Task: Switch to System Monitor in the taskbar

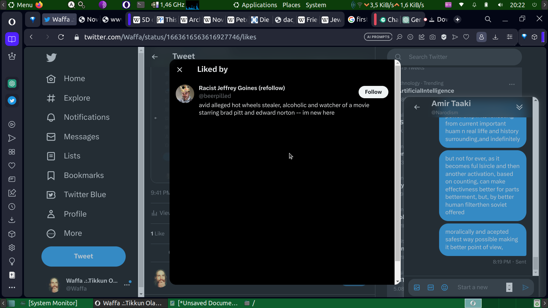Action: point(49,303)
